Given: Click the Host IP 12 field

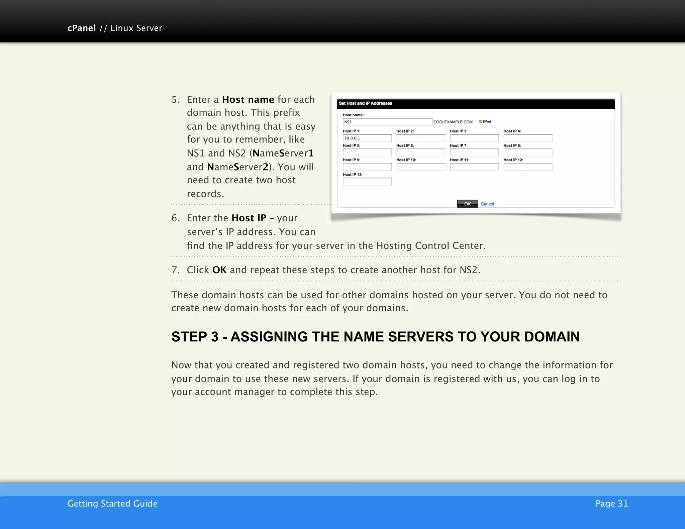Looking at the screenshot, I should pyautogui.click(x=528, y=167).
